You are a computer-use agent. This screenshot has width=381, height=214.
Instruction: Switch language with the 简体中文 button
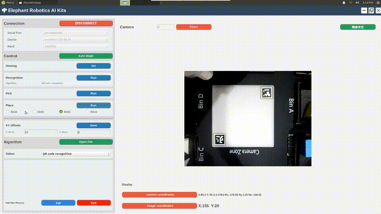coord(358,27)
